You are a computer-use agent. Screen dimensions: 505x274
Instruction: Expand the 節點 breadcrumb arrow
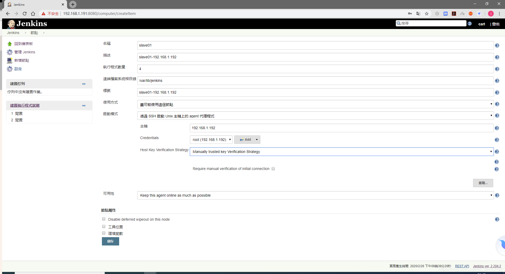coord(44,33)
